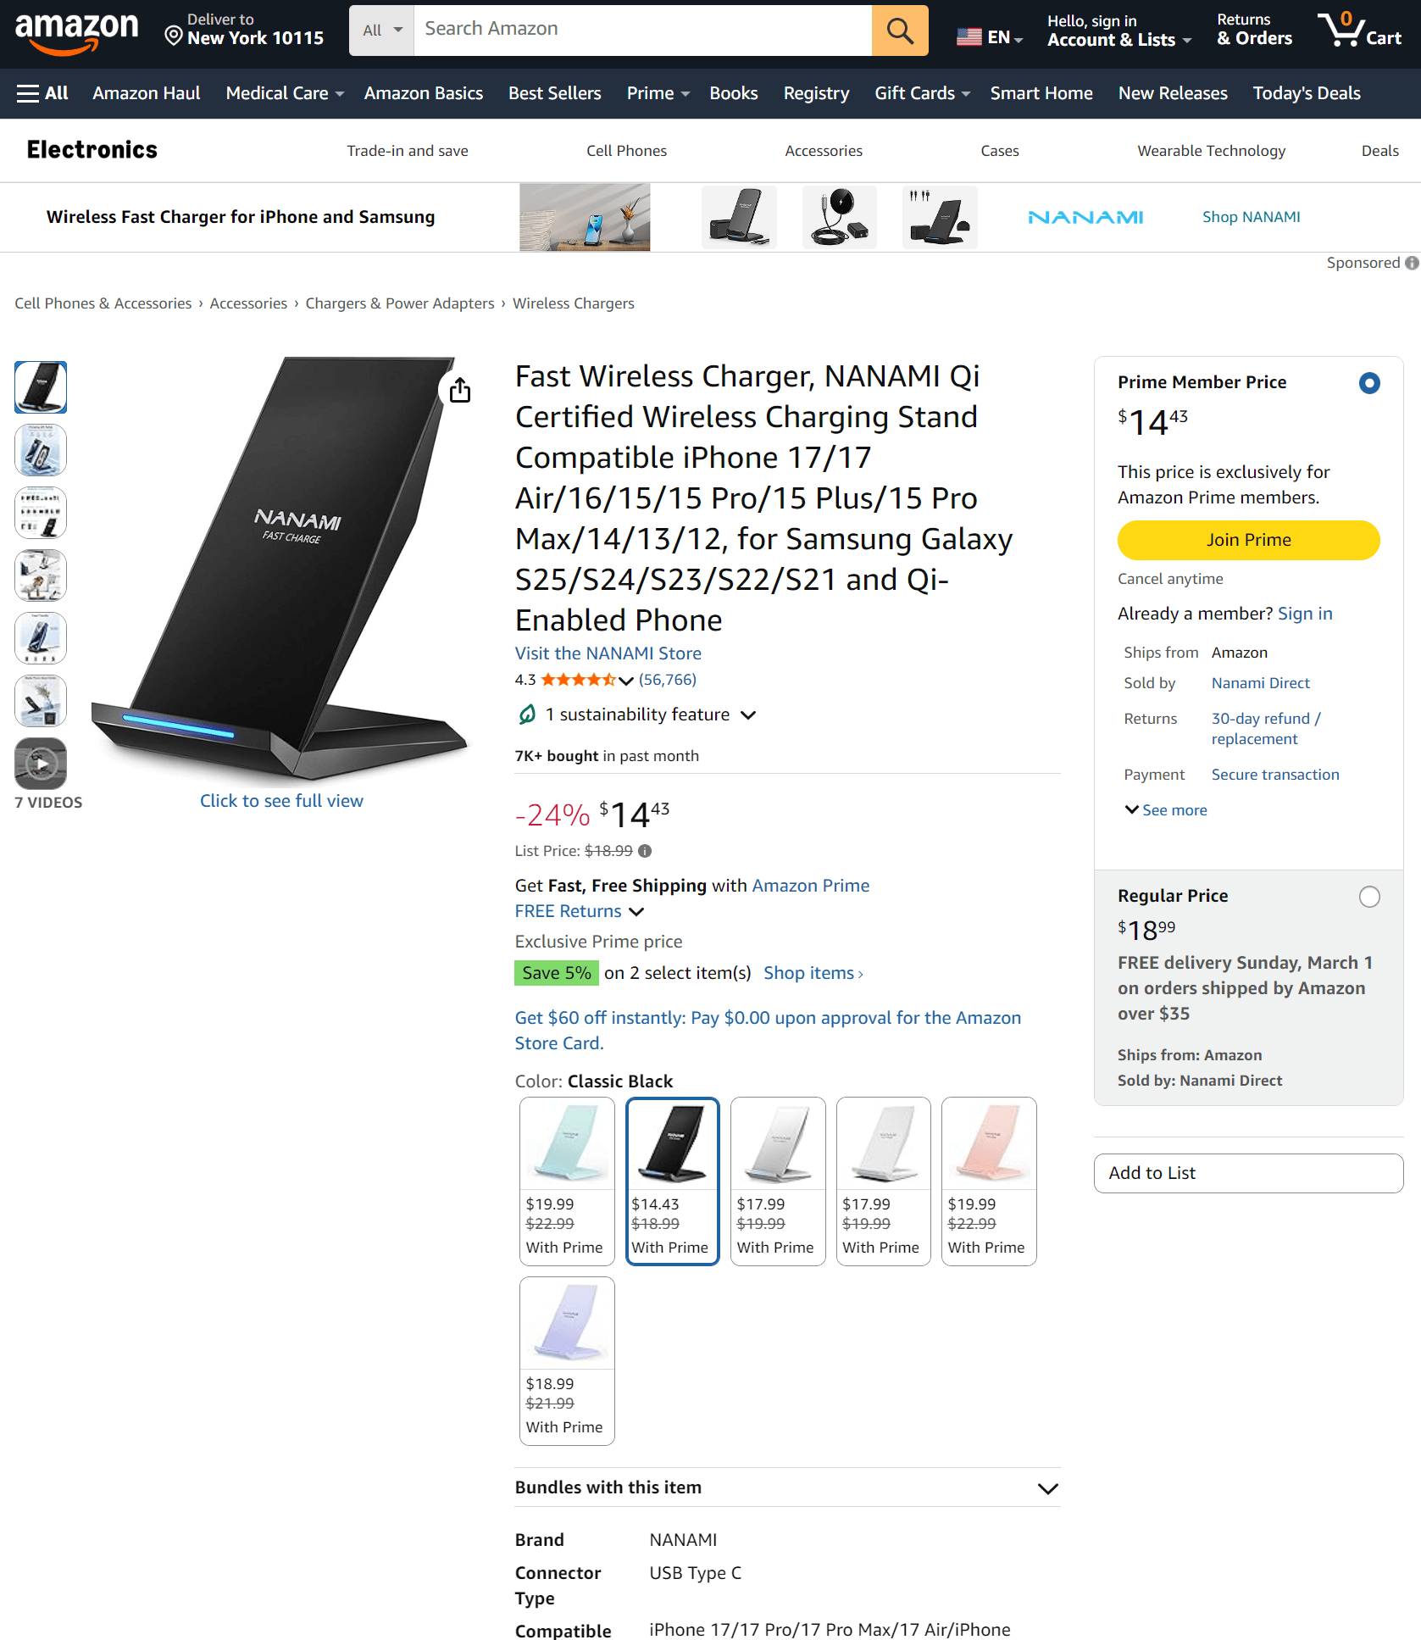Open the Best Sellers menu item
The width and height of the screenshot is (1421, 1640).
[x=554, y=93]
